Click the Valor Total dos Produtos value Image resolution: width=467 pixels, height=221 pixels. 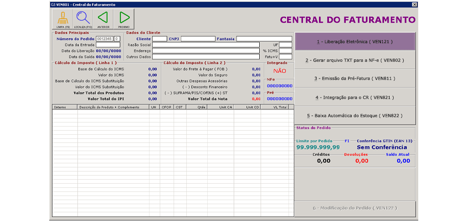tap(153, 93)
